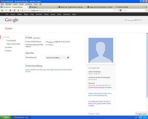
Task: Open the Chronik menu
Action: [21, 4]
